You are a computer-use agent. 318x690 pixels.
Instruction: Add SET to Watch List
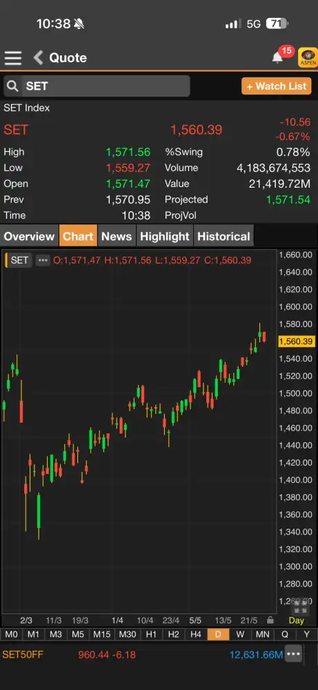point(276,86)
